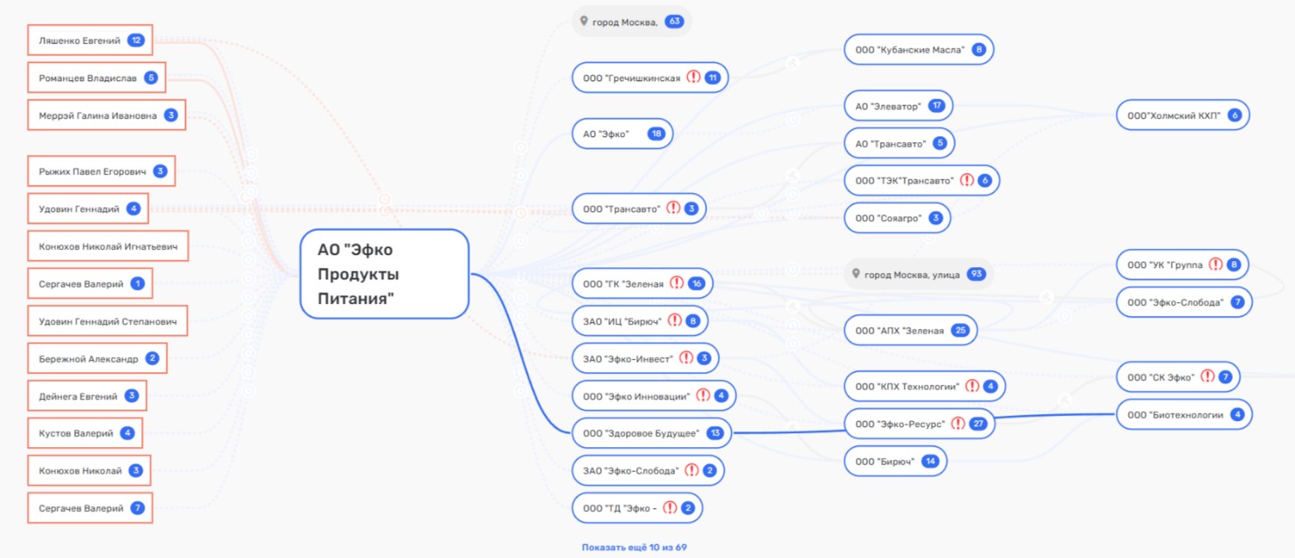Select person node Дейнега Евгений

tap(87, 396)
